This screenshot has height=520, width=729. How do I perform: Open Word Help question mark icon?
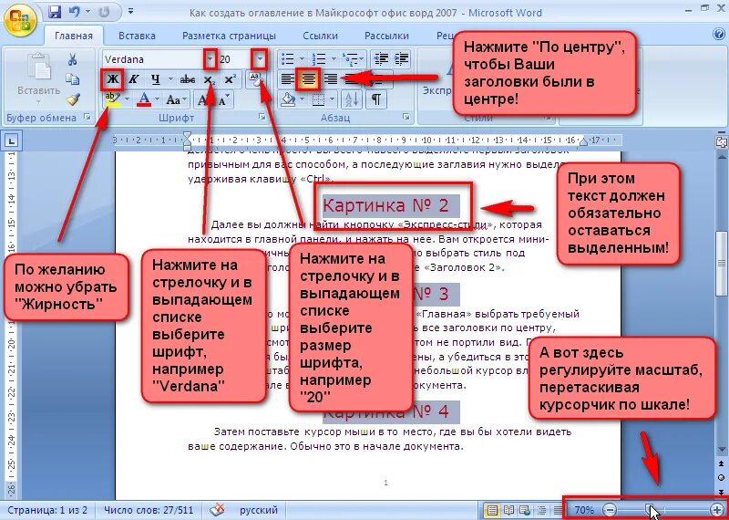click(x=718, y=34)
